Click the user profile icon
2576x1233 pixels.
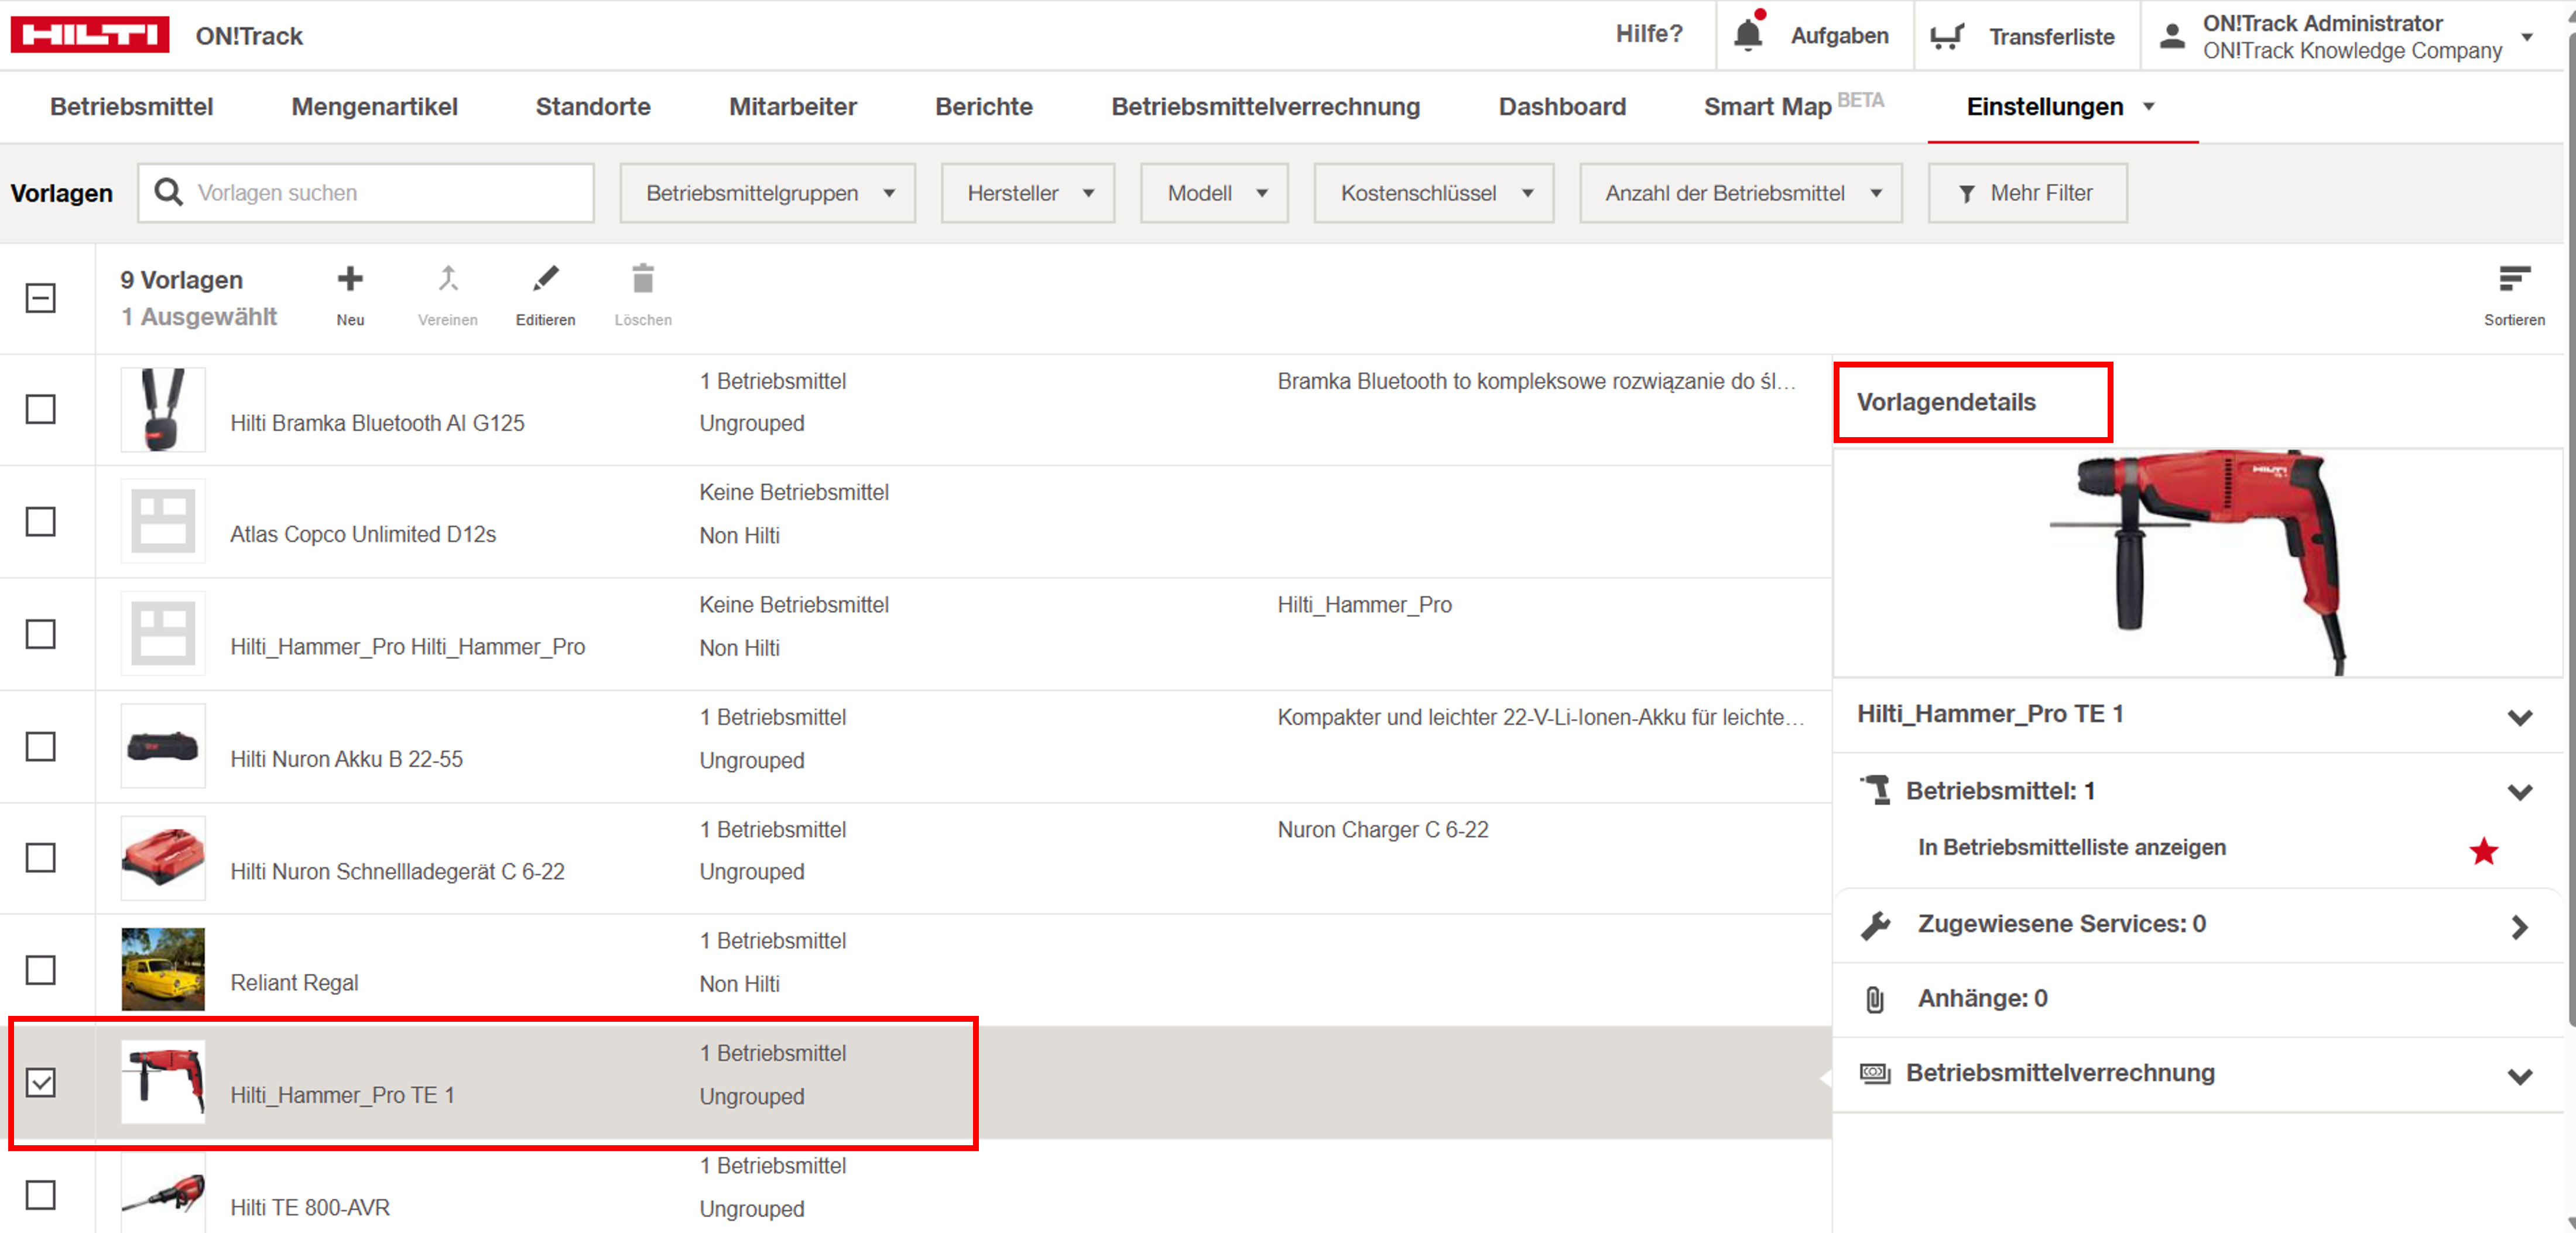pyautogui.click(x=2172, y=36)
